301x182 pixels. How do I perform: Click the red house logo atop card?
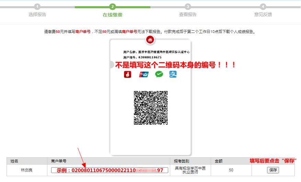tap(150, 40)
